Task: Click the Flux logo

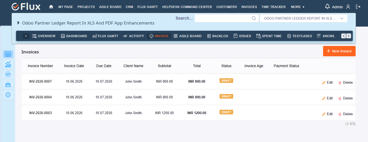Action: click(x=26, y=7)
